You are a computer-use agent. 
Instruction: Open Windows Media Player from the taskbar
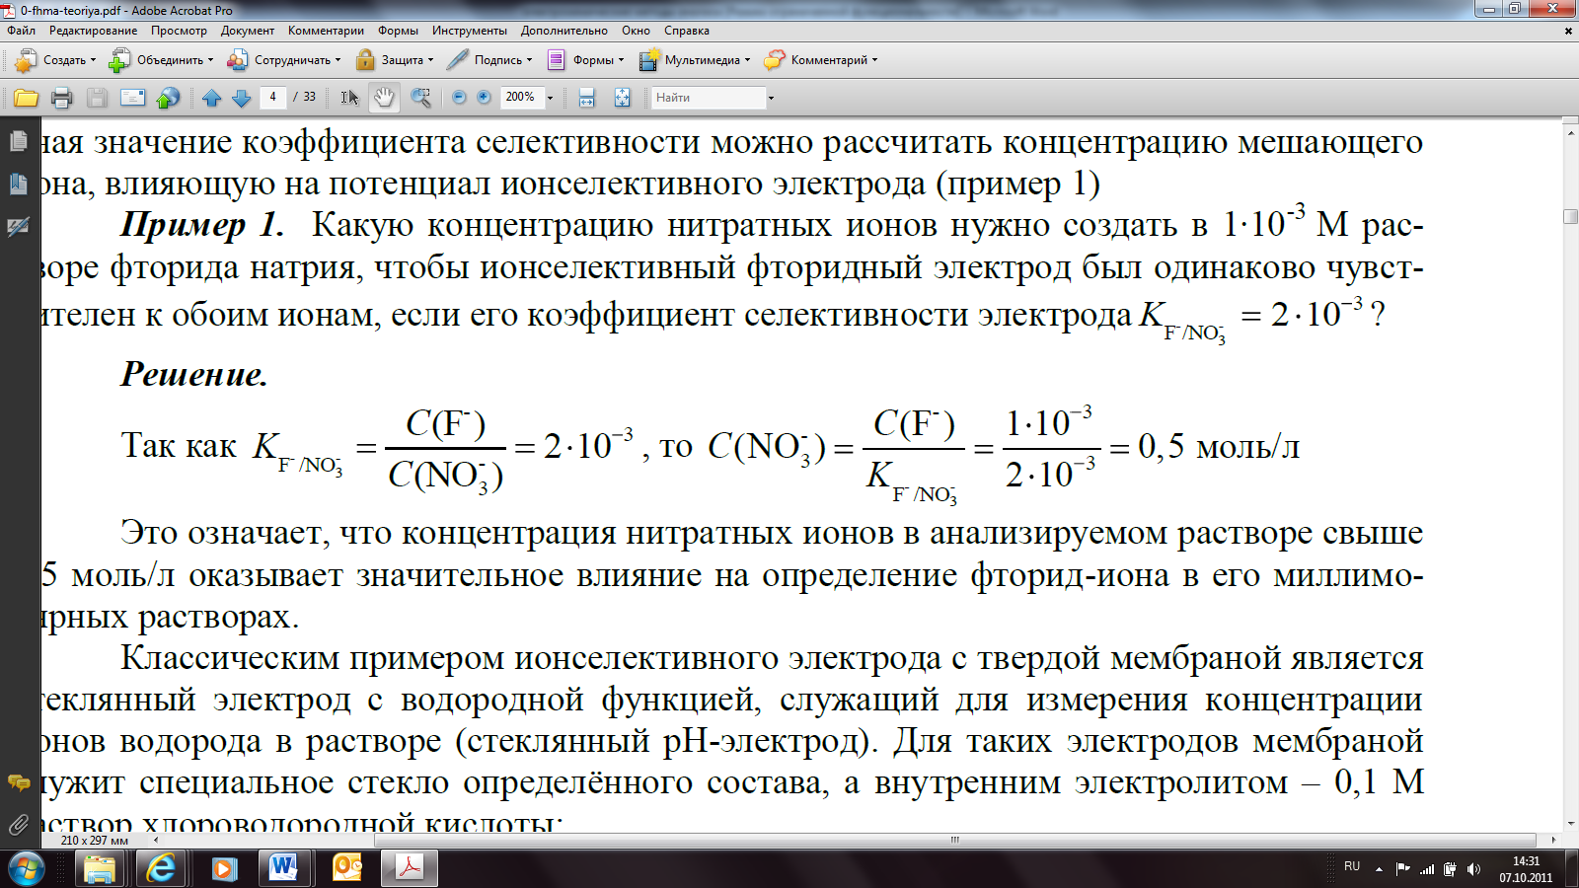pyautogui.click(x=223, y=869)
